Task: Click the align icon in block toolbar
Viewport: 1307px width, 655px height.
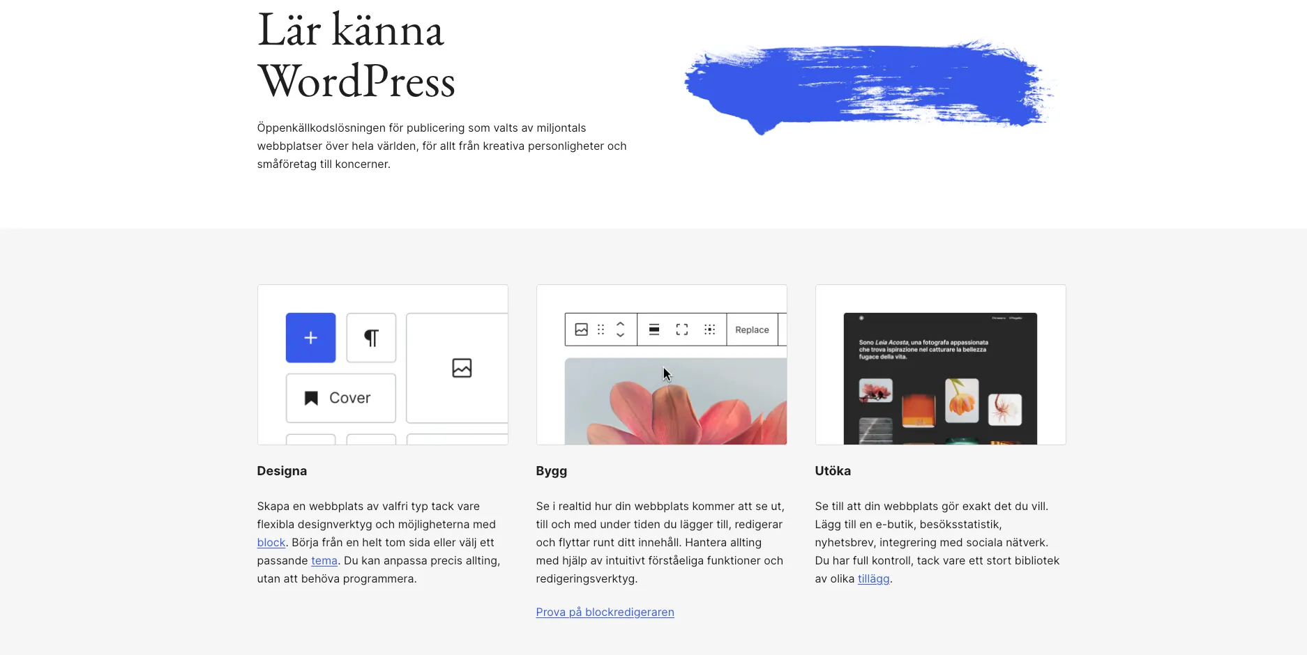Action: pyautogui.click(x=654, y=330)
